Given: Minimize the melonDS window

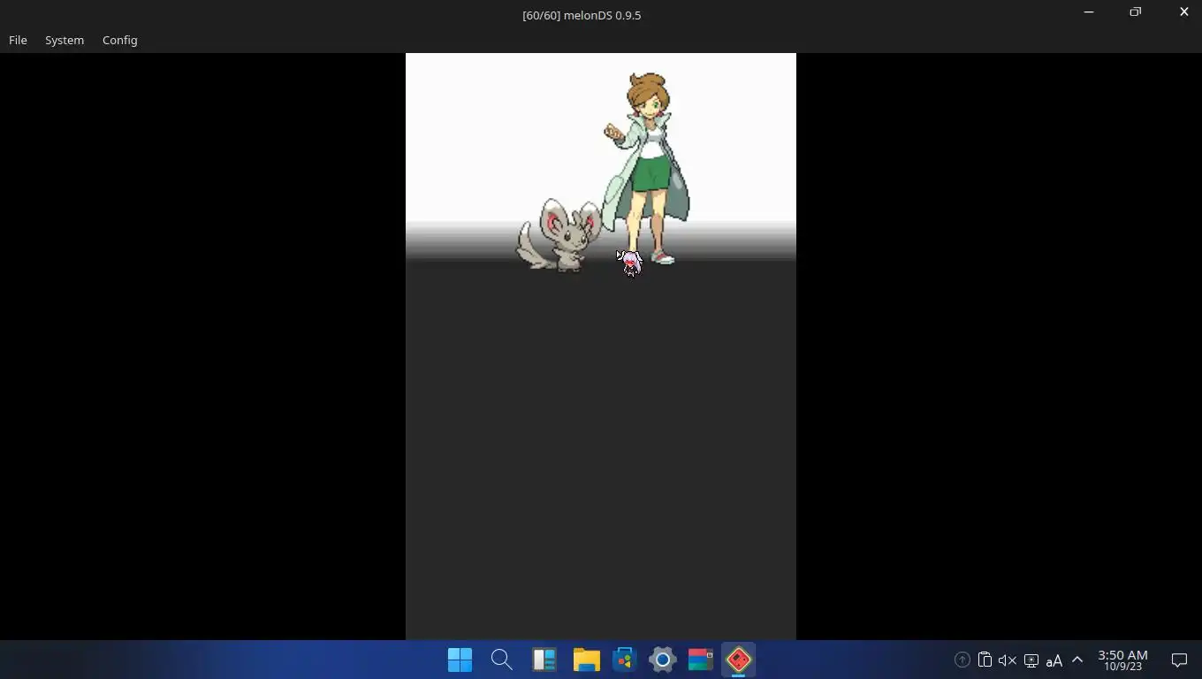Looking at the screenshot, I should (1089, 11).
